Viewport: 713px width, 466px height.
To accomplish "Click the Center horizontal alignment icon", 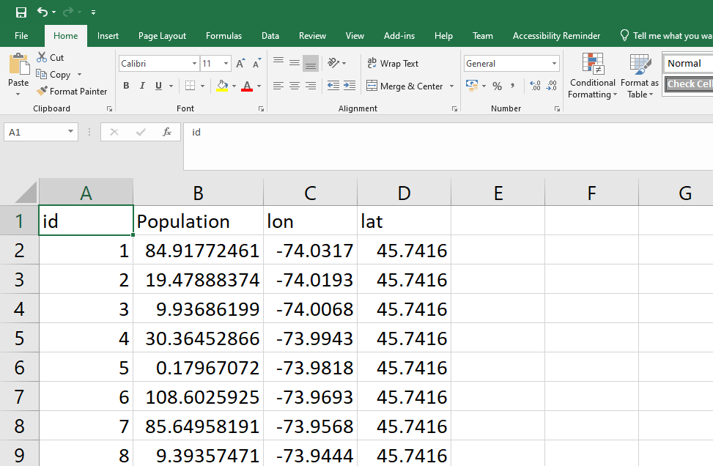I will 294,86.
